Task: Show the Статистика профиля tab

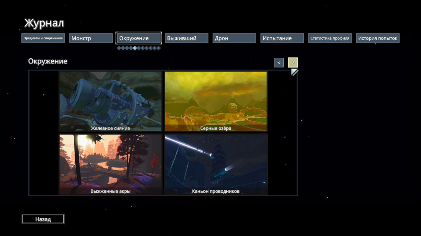Action: click(x=330, y=38)
